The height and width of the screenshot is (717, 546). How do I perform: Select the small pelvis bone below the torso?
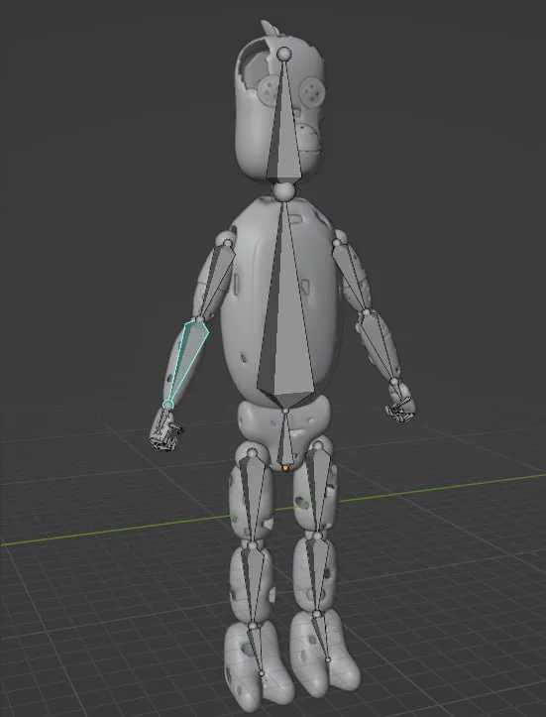pyautogui.click(x=285, y=440)
